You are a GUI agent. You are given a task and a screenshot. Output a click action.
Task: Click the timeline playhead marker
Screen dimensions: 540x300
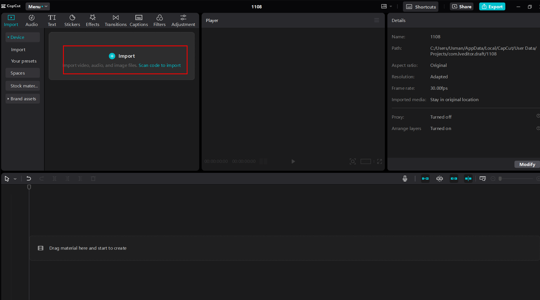(29, 187)
